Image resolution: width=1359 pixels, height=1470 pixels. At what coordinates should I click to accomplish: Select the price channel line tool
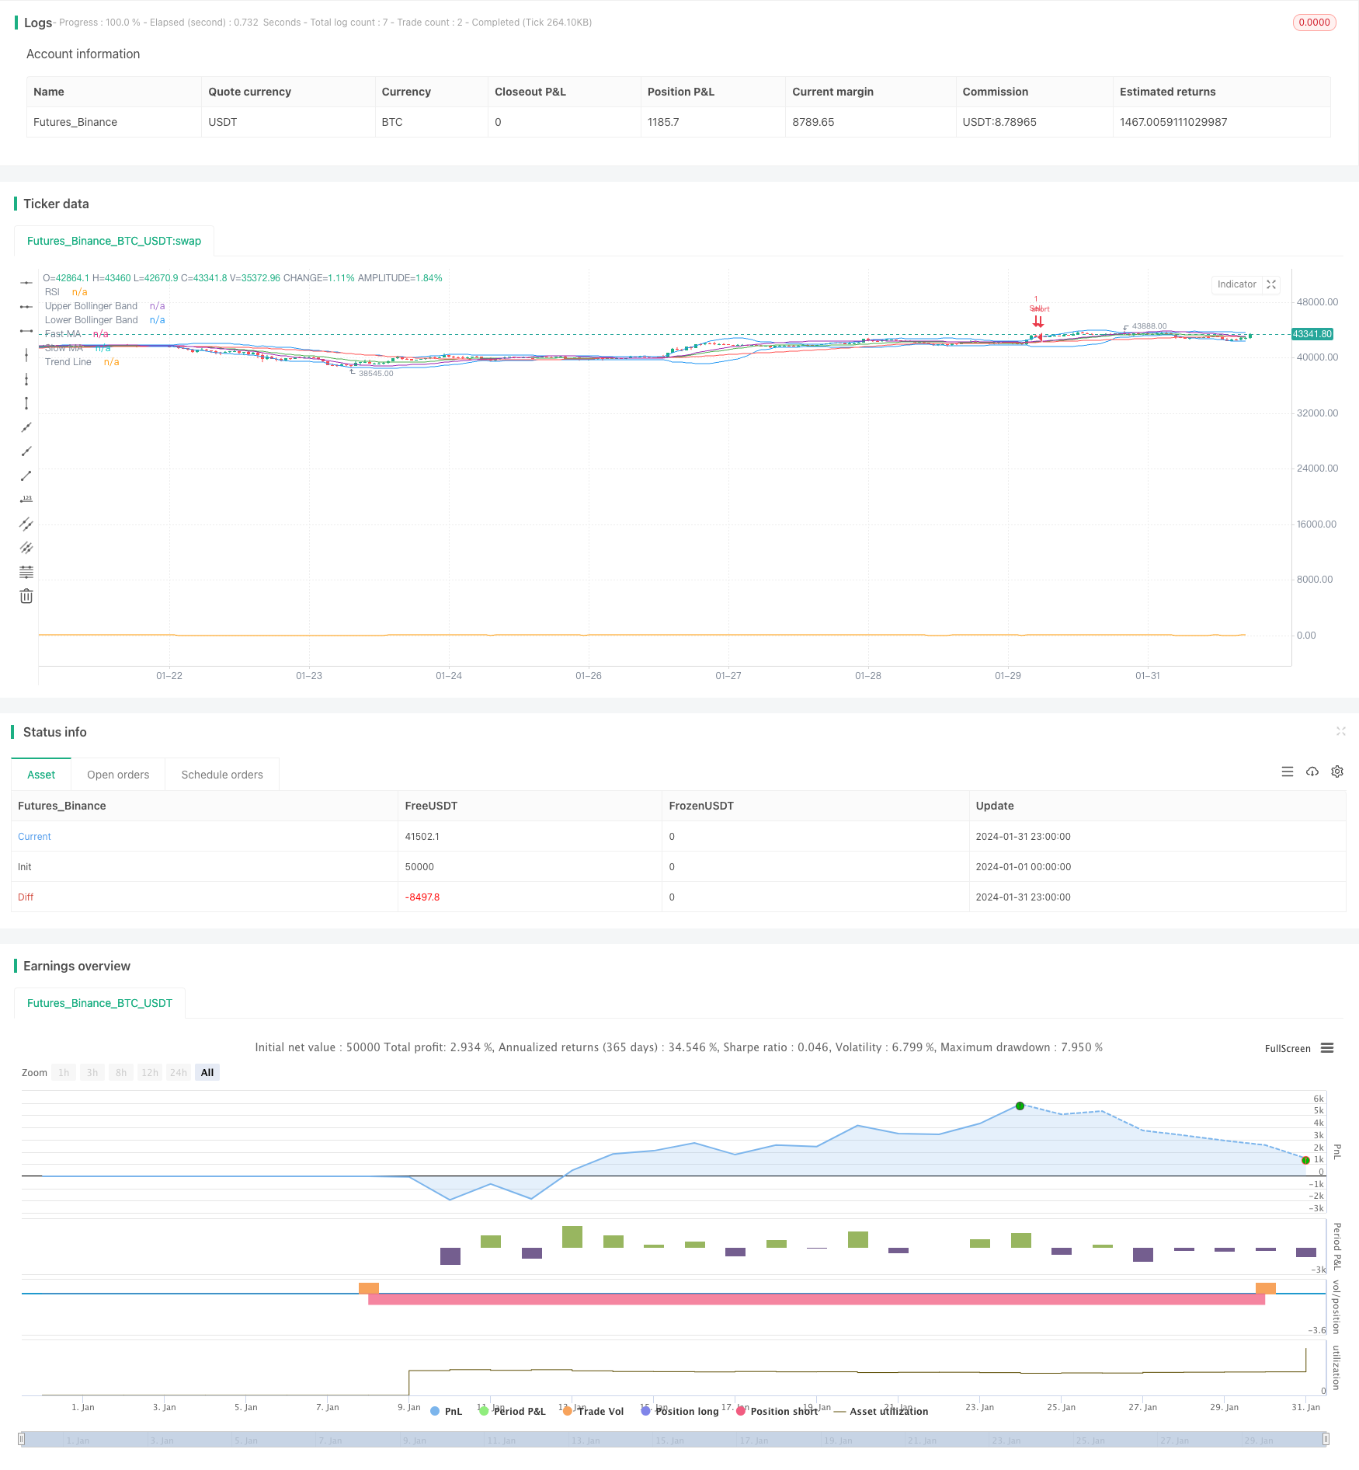[x=26, y=524]
